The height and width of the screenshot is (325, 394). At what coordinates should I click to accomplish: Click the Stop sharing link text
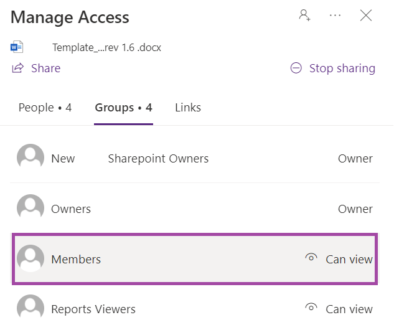(x=342, y=68)
